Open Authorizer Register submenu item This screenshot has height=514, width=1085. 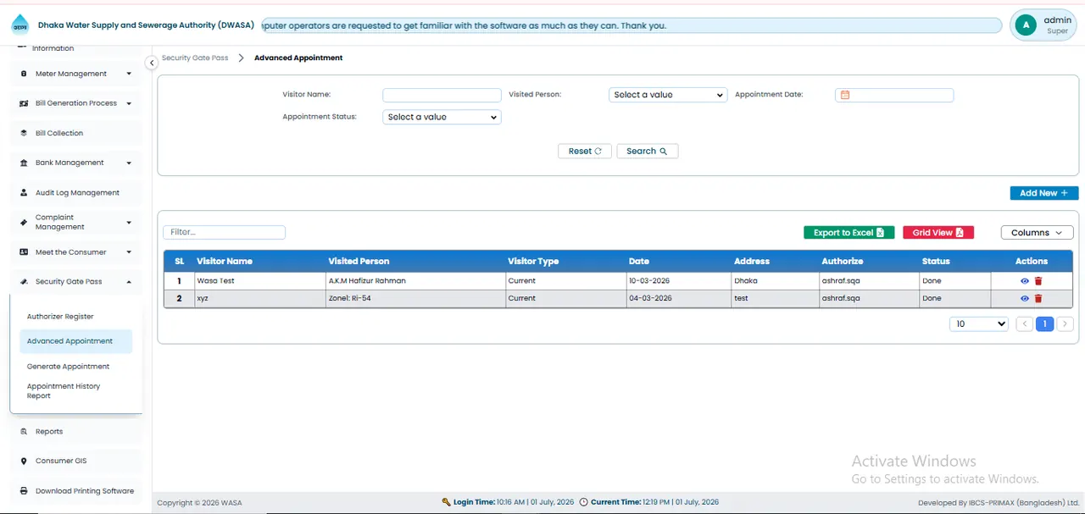tap(60, 317)
